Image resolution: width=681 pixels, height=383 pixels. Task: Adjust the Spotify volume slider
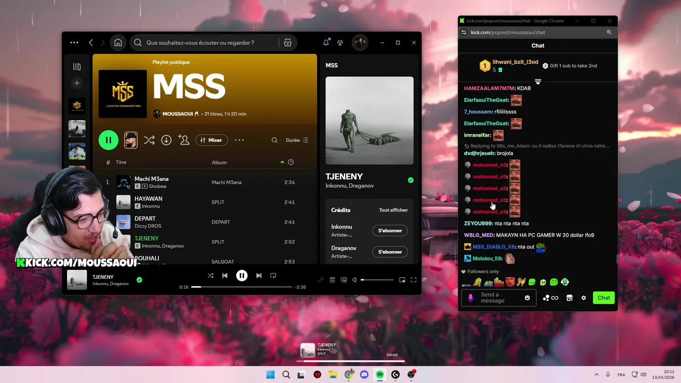(x=377, y=280)
